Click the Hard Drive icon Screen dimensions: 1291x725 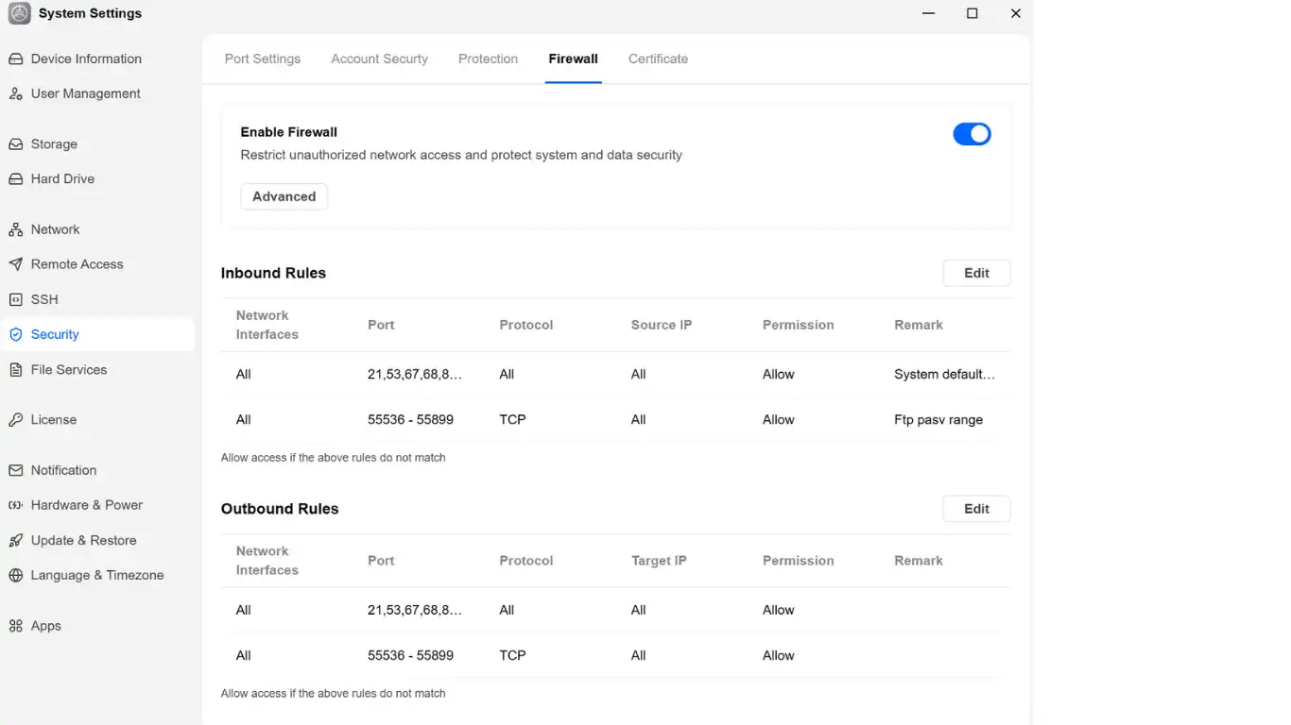coord(15,179)
